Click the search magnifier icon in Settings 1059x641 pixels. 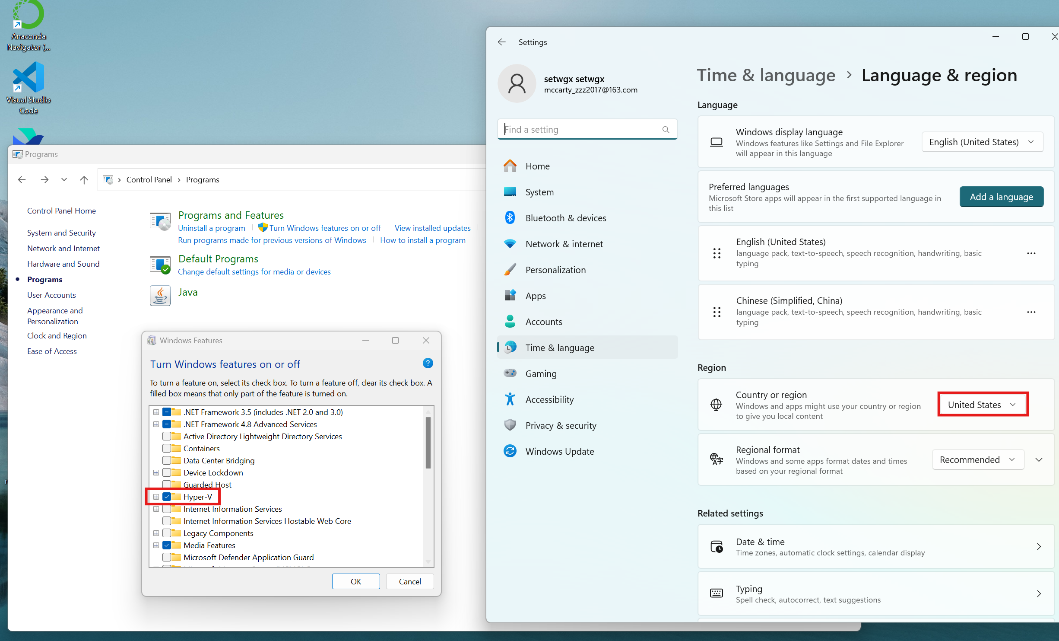coord(666,130)
